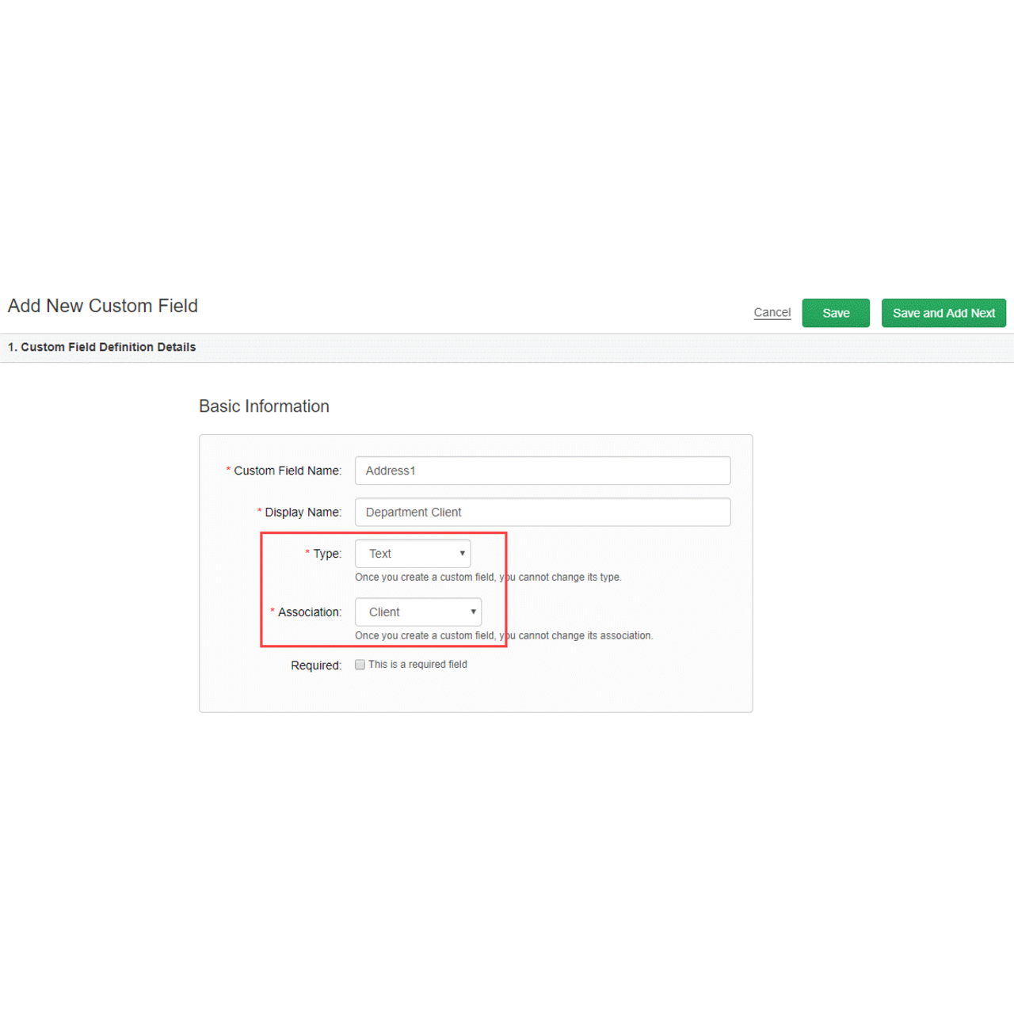Image resolution: width=1014 pixels, height=1014 pixels.
Task: Click the 'Required:' field label
Action: (315, 665)
